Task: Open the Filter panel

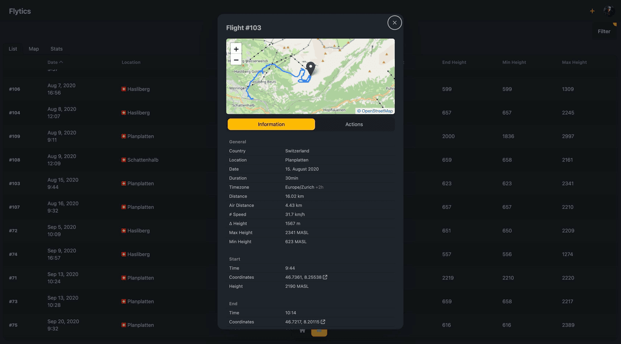Action: (x=604, y=32)
